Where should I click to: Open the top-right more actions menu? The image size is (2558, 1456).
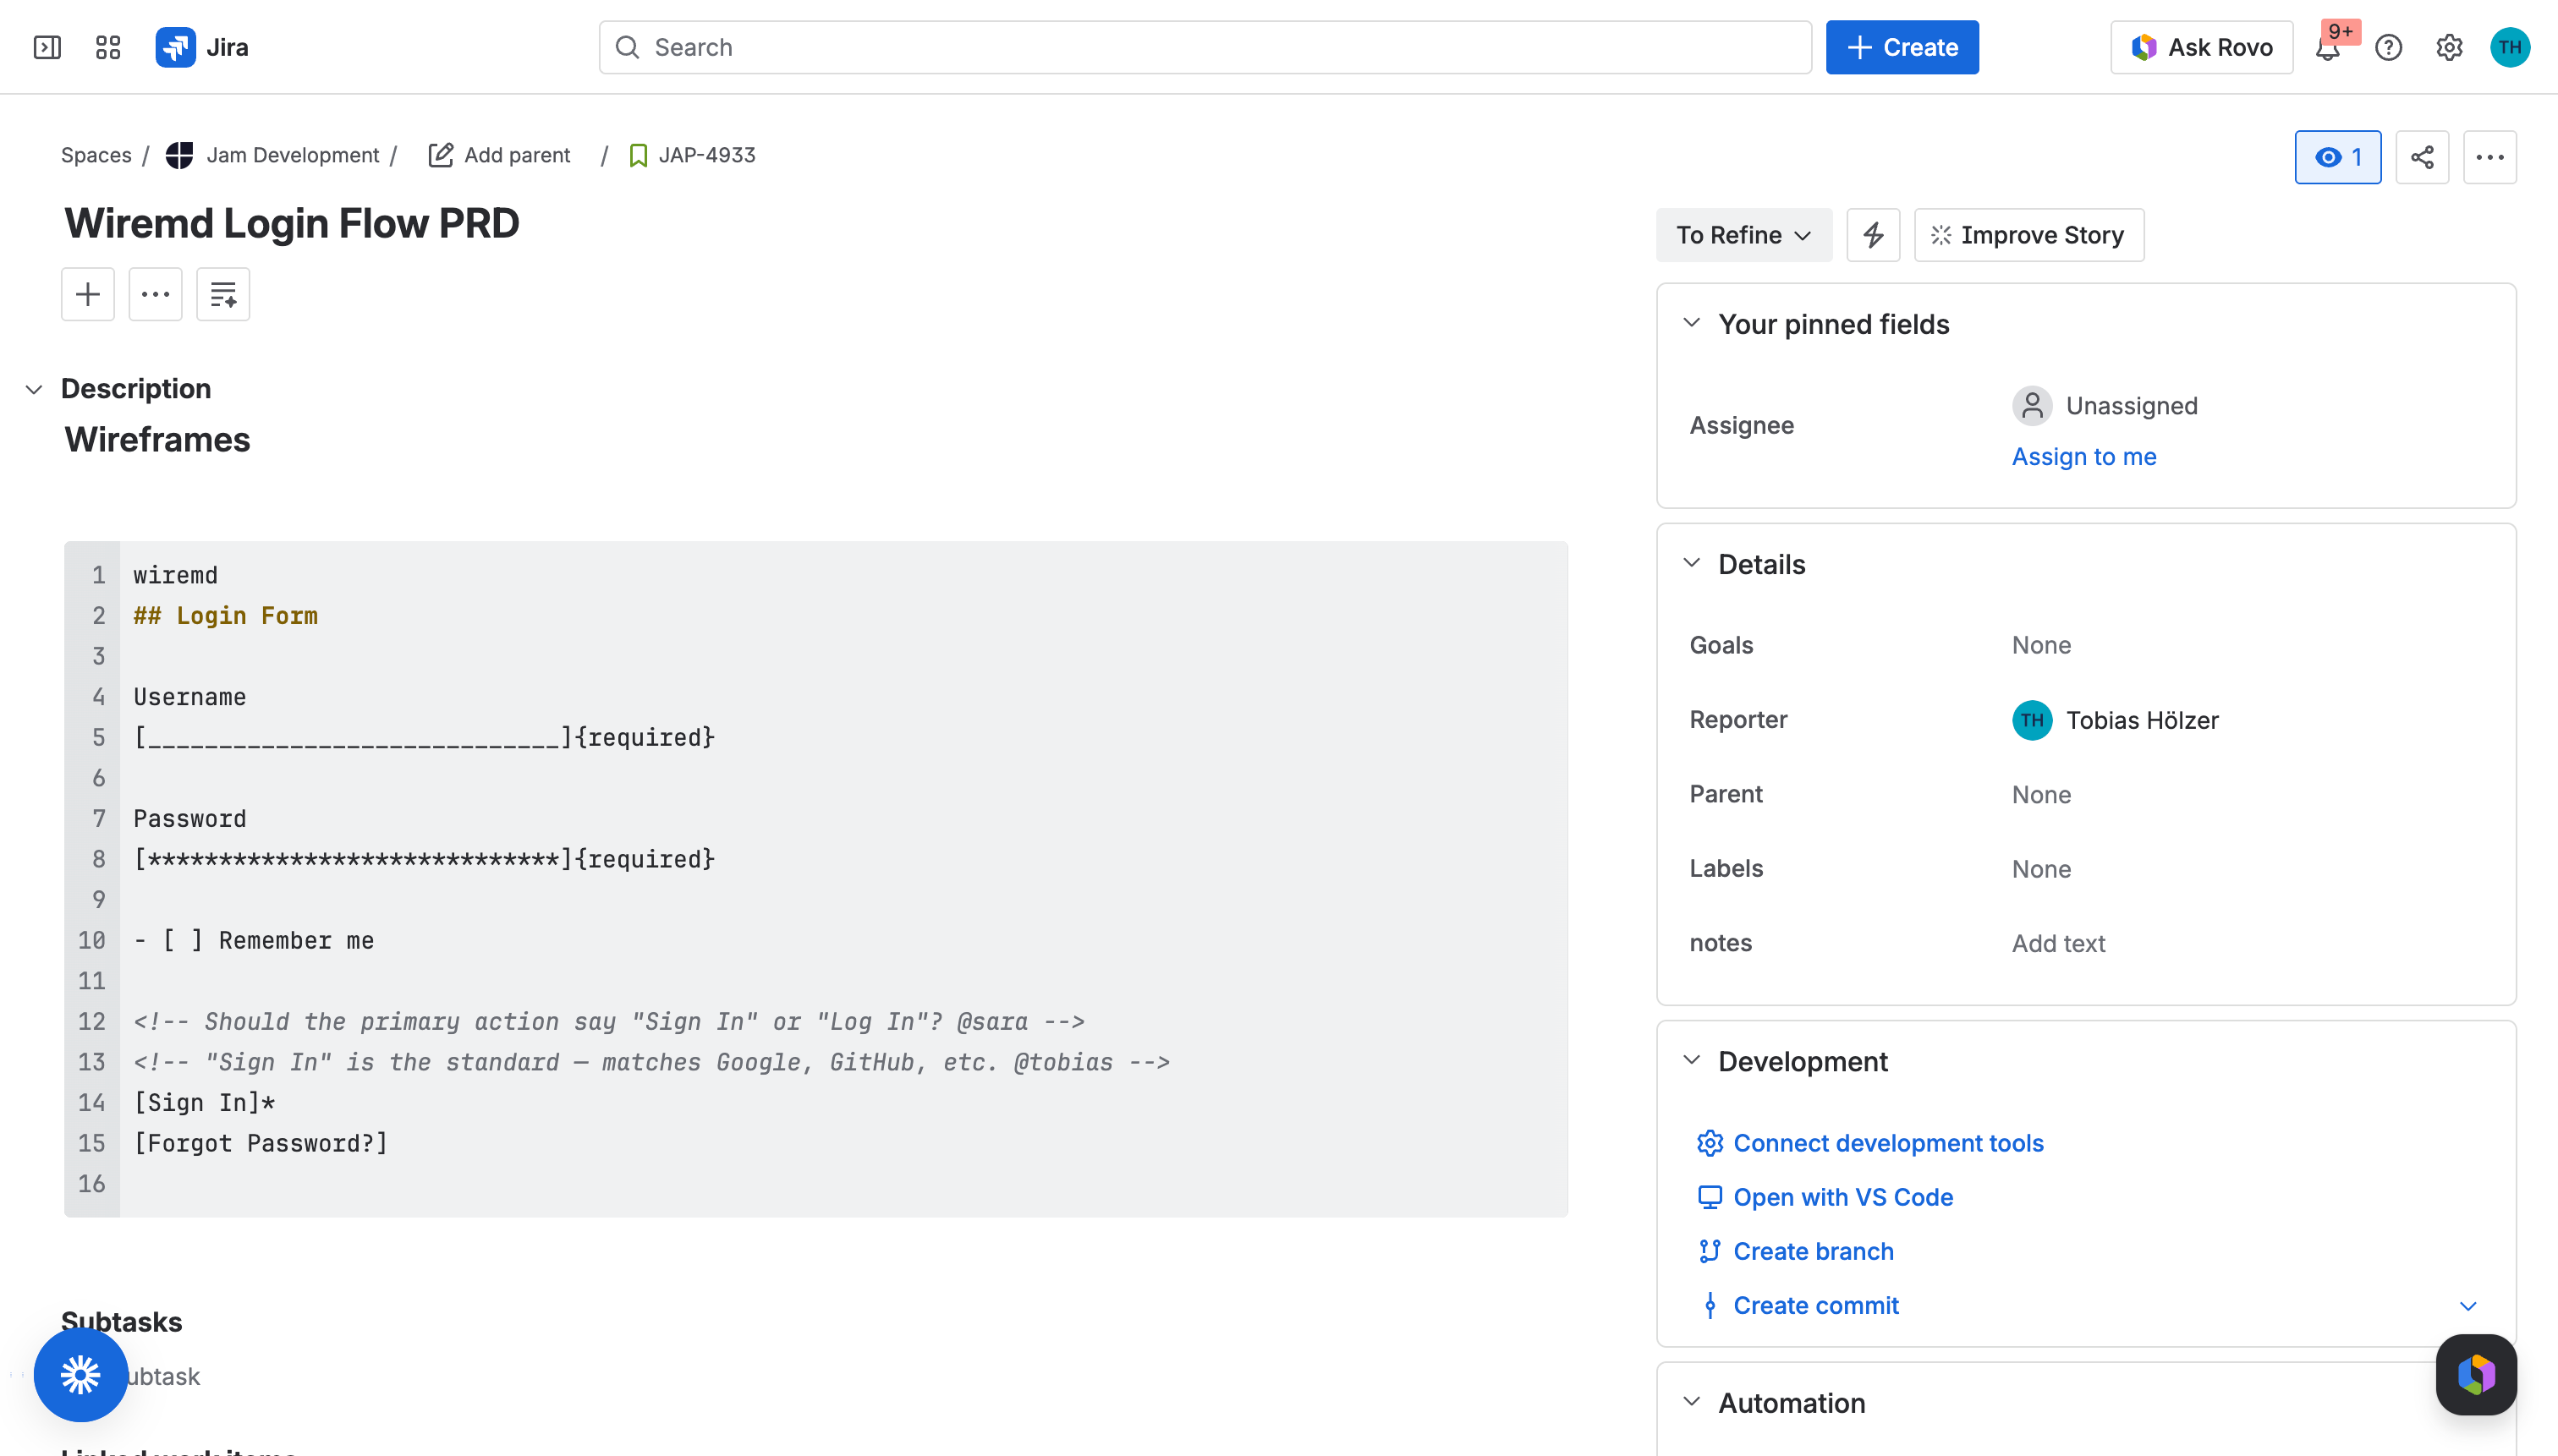[x=2489, y=157]
